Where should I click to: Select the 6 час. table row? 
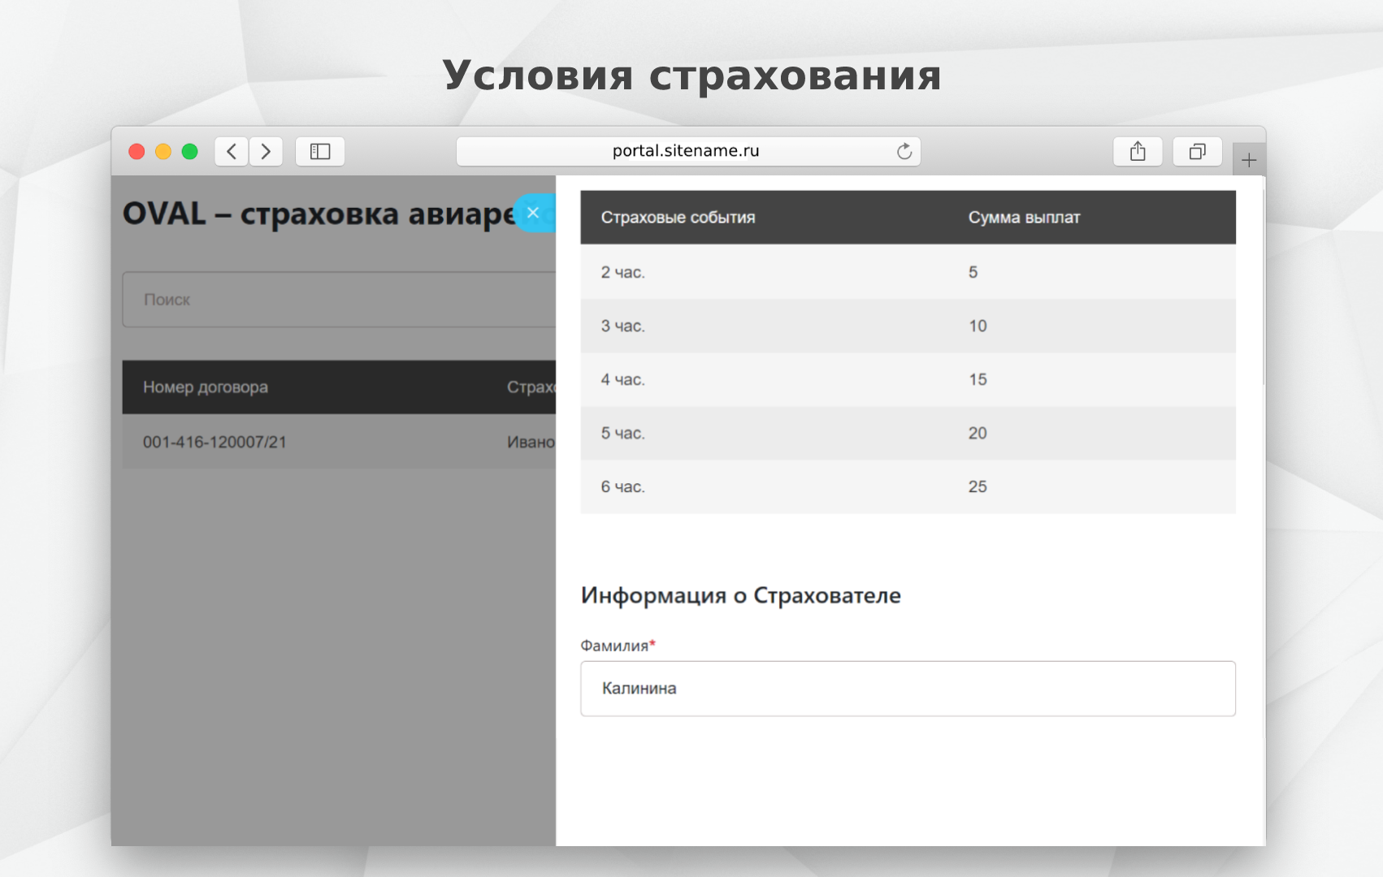point(908,486)
